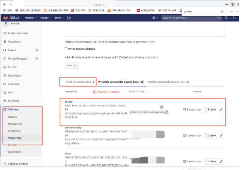The width and height of the screenshot is (247, 170).
Task: Edit the beta deploy key pencil icon
Action: pyautogui.click(x=221, y=161)
